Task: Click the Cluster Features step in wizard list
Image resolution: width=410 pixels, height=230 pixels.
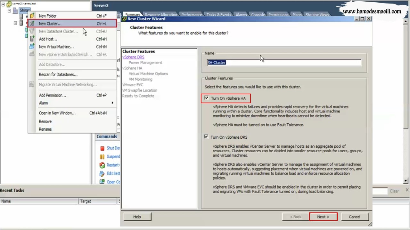Action: pyautogui.click(x=139, y=51)
